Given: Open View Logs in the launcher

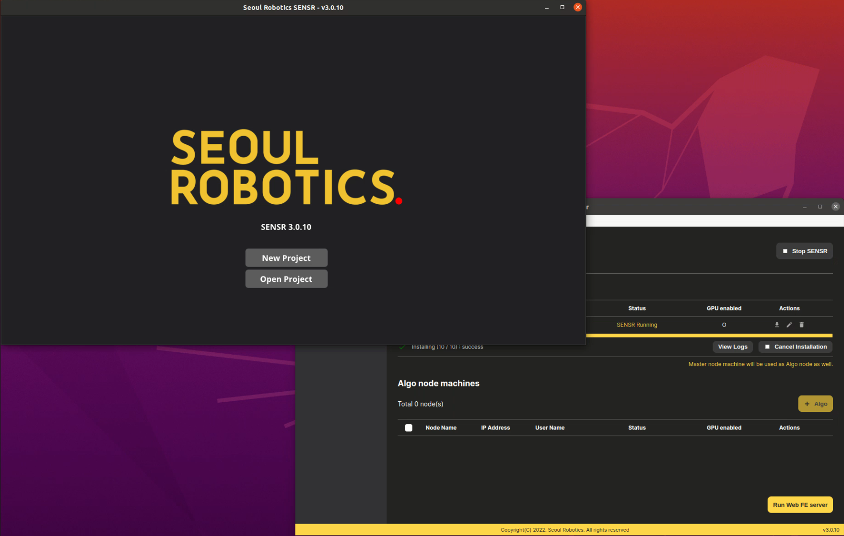Looking at the screenshot, I should pyautogui.click(x=732, y=347).
